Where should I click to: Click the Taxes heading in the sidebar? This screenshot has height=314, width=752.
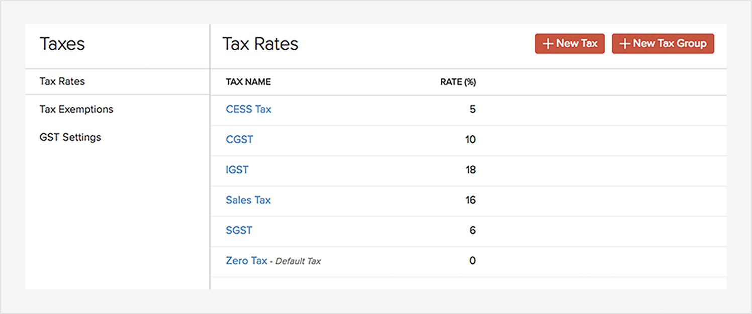point(62,44)
